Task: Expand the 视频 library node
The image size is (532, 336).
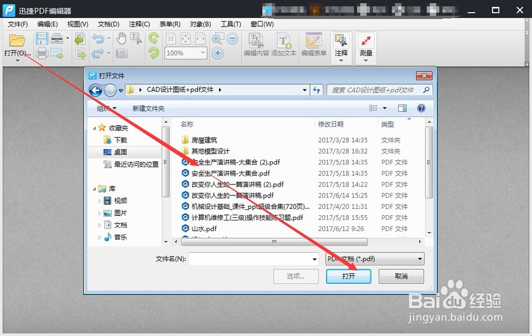Action: click(x=99, y=201)
